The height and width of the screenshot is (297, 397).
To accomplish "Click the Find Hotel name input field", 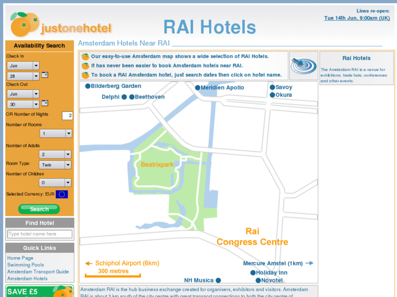I will coord(40,234).
